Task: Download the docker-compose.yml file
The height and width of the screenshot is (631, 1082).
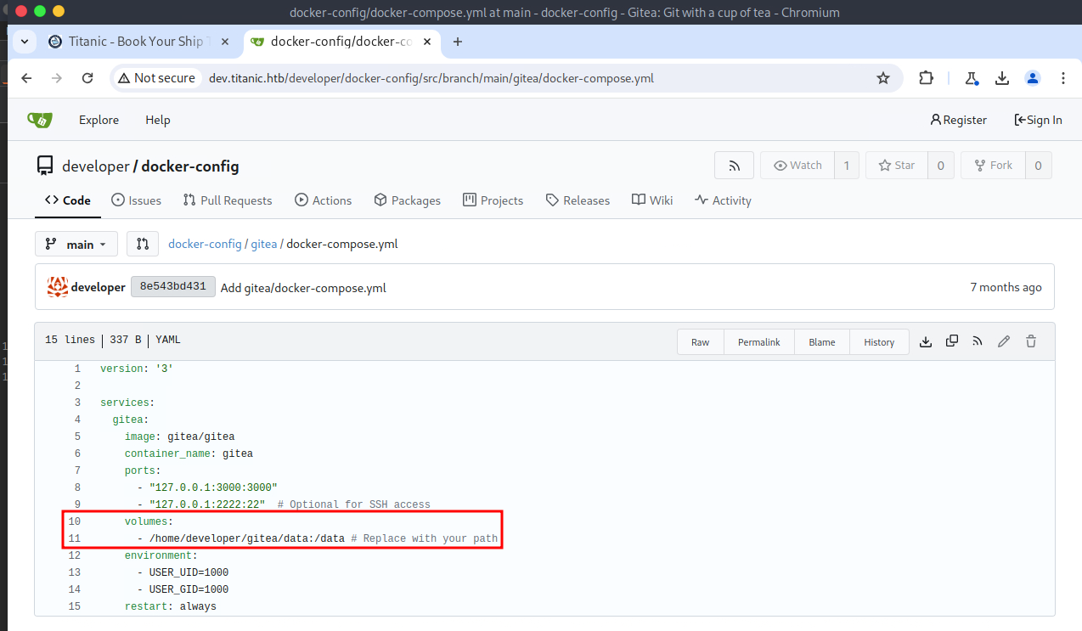Action: tap(926, 341)
